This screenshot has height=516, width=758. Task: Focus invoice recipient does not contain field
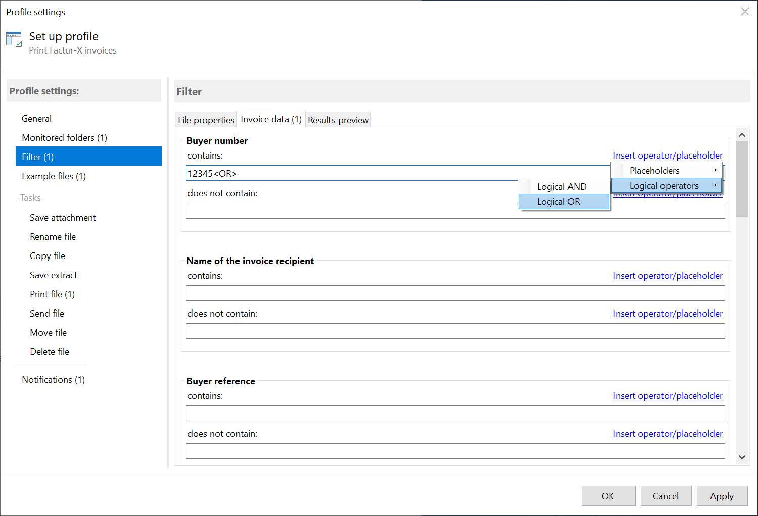click(x=455, y=331)
